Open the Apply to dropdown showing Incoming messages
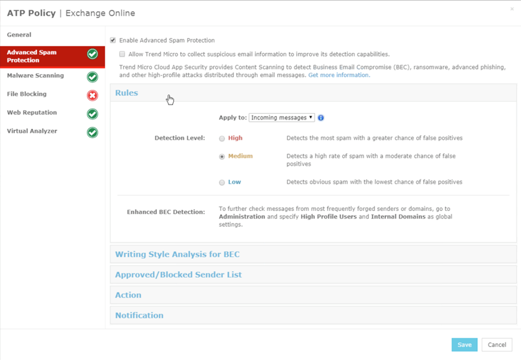Viewport: 521px width, 360px height. 283,118
